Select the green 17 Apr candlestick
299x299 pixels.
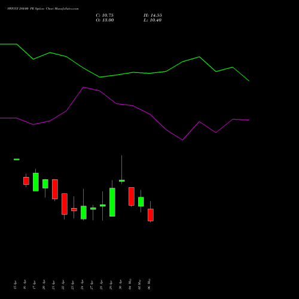click(36, 182)
